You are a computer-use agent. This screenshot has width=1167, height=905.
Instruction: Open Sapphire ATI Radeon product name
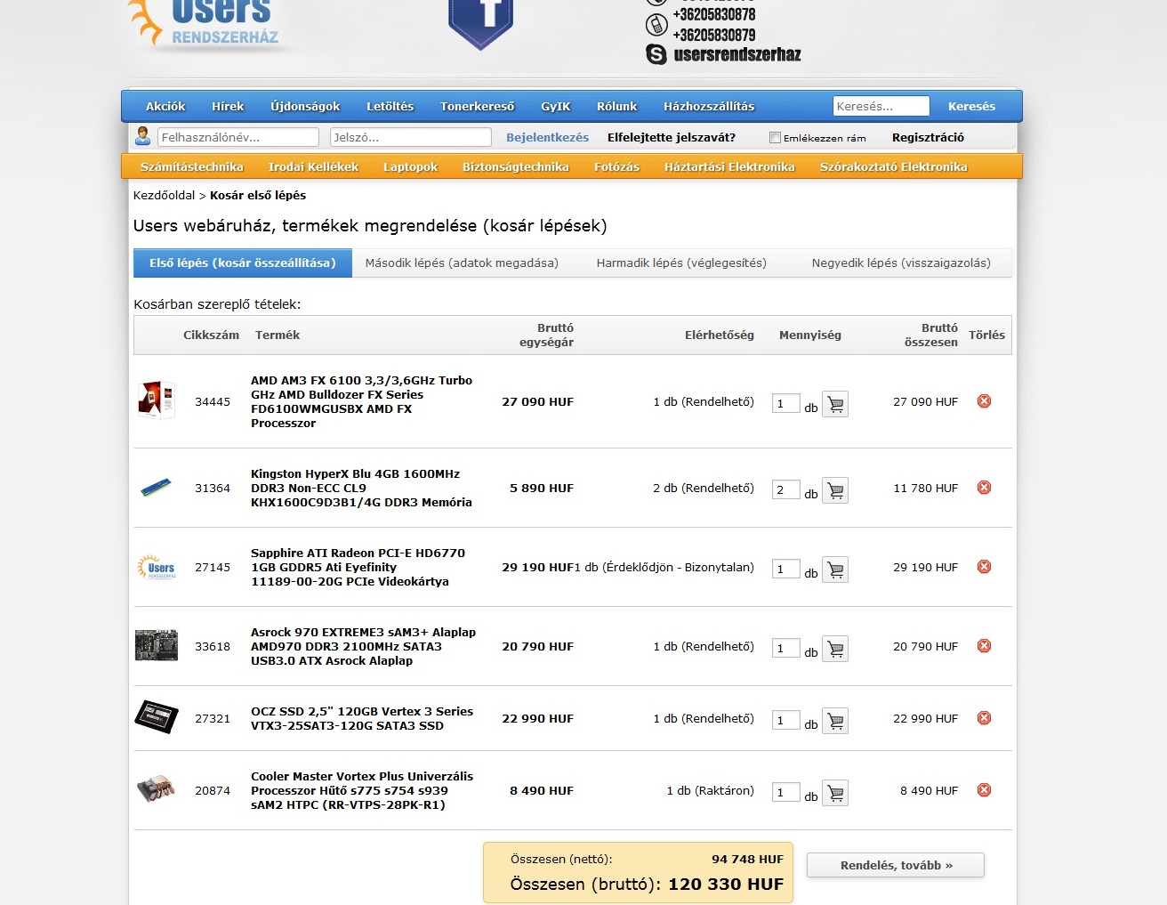click(358, 567)
